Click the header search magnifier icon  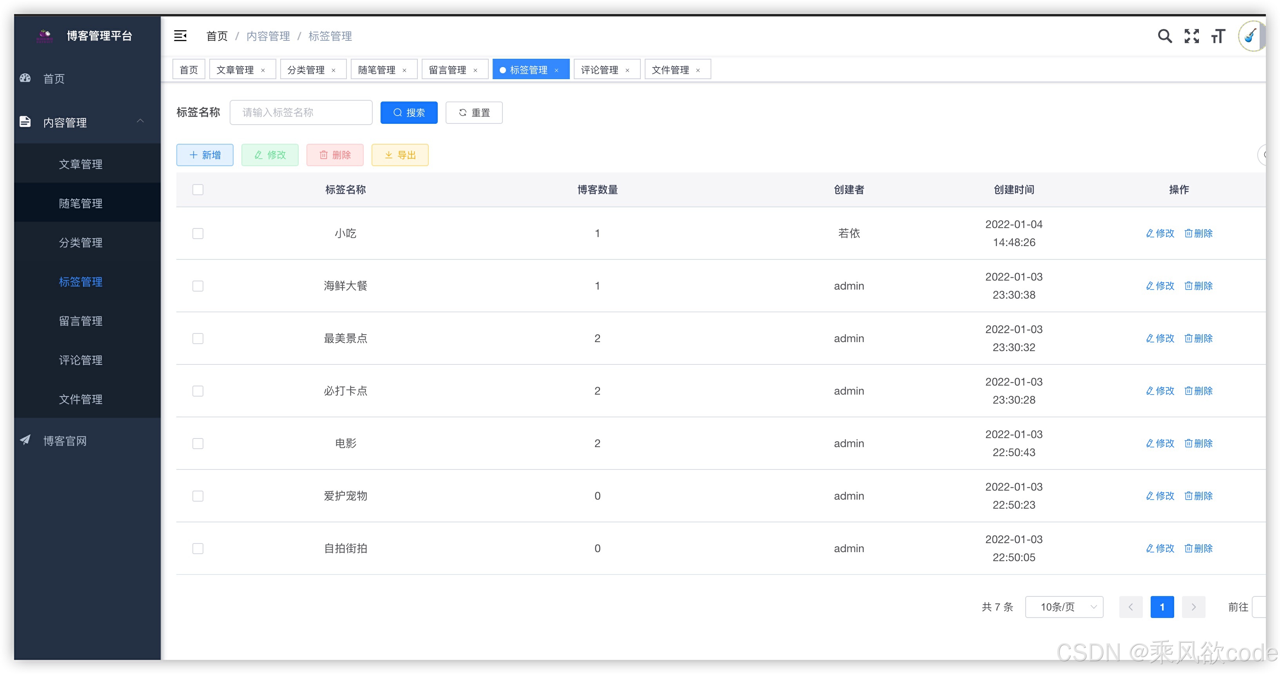click(1164, 36)
